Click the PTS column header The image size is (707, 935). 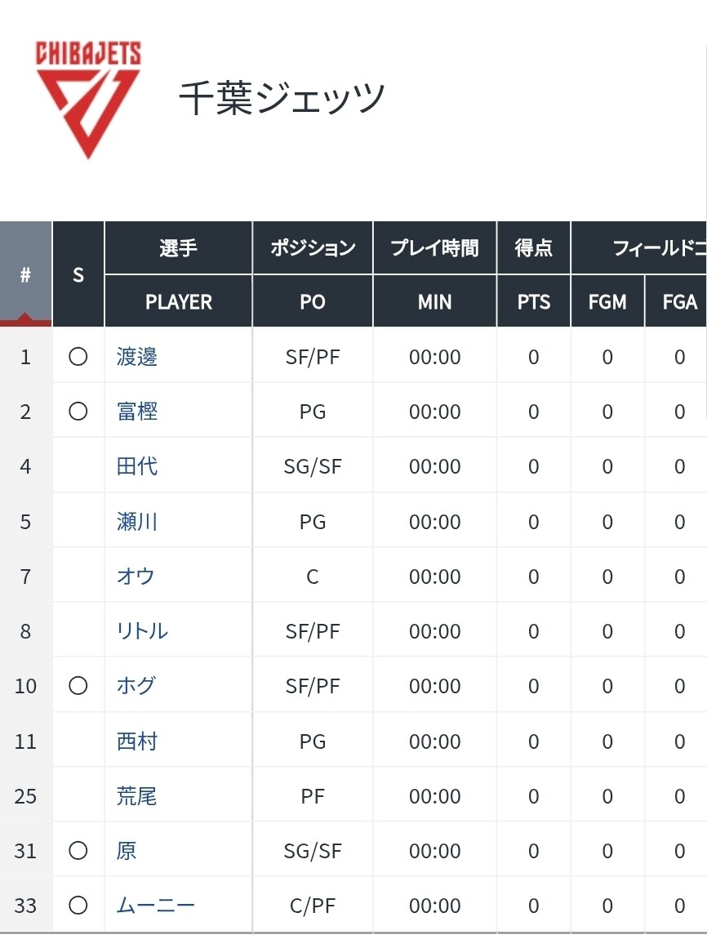pyautogui.click(x=533, y=302)
